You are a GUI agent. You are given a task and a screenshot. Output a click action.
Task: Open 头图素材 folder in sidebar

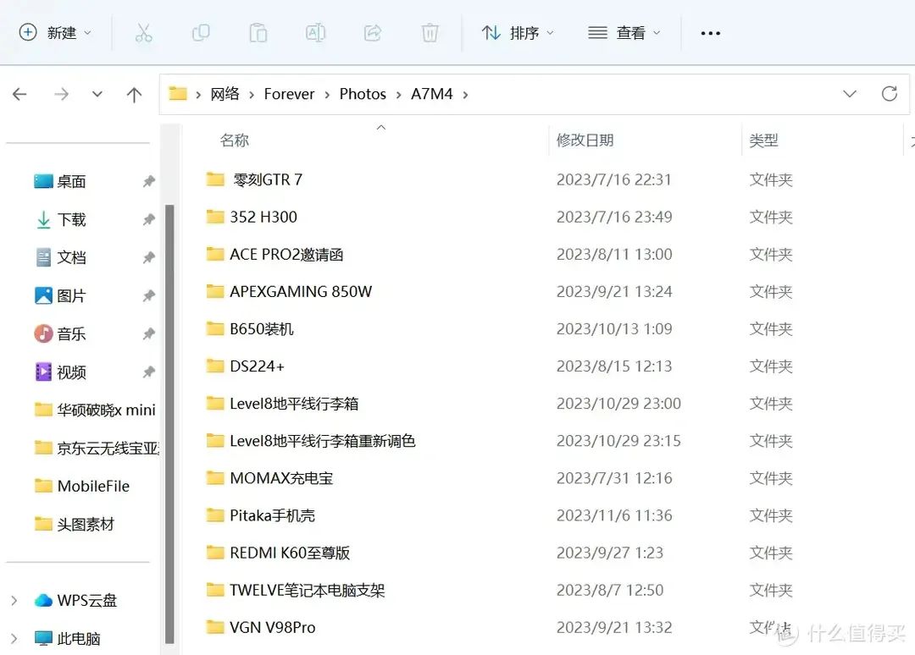click(x=74, y=524)
